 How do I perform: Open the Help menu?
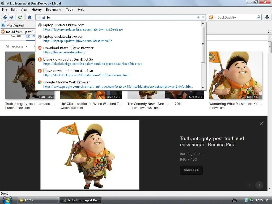coord(81,10)
